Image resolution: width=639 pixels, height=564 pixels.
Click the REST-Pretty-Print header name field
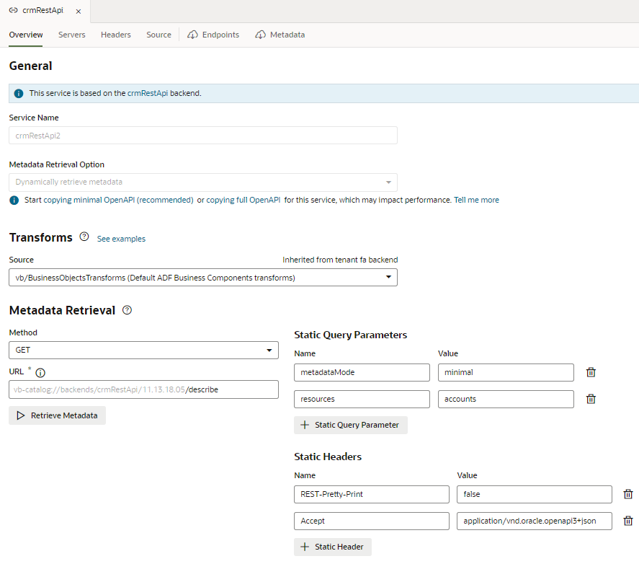click(x=372, y=494)
